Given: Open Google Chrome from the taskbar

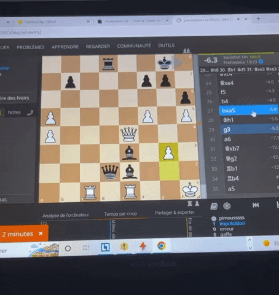Looking at the screenshot, I should point(162,246).
